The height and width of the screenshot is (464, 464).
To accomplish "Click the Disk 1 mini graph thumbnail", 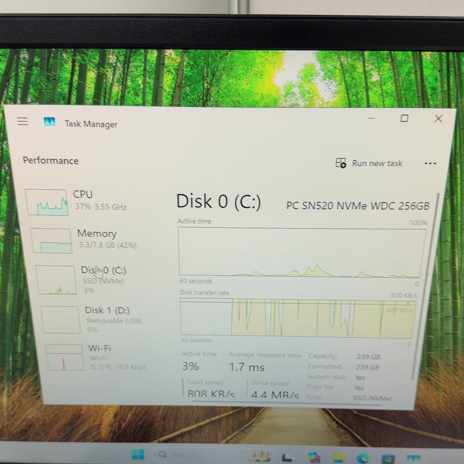I will click(x=60, y=320).
